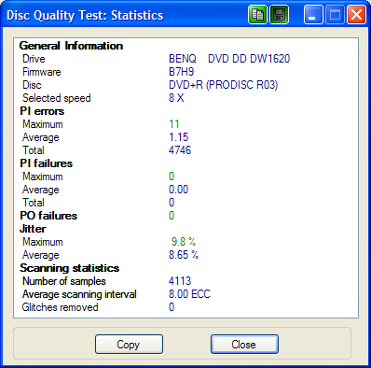This screenshot has width=371, height=368.
Task: Click the maximize button in title bar
Action: pos(335,14)
